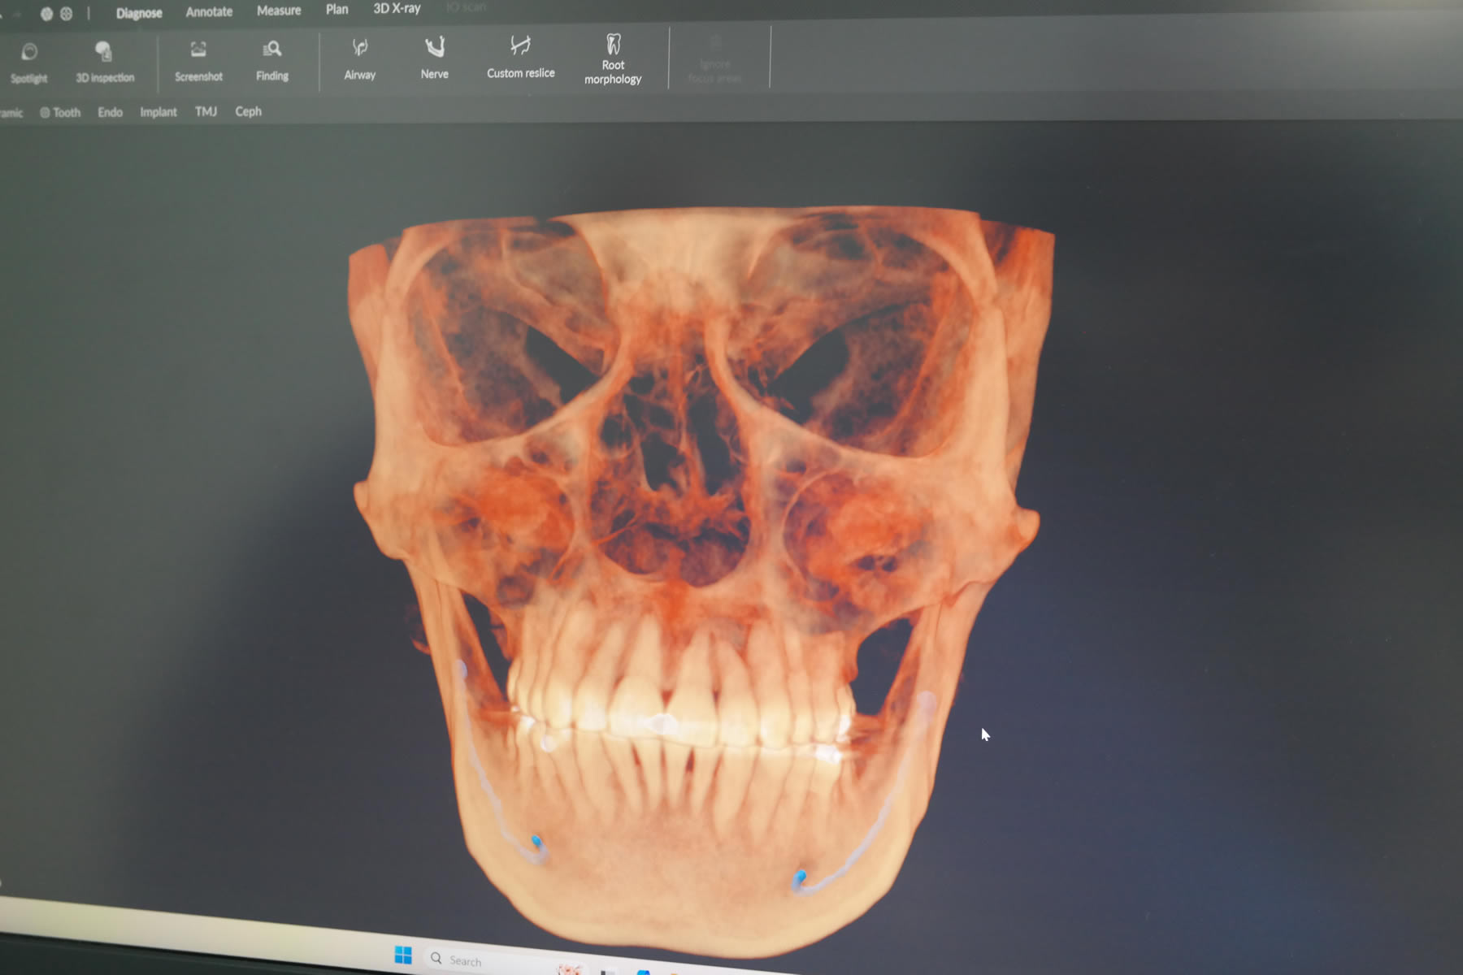Viewport: 1463px width, 975px height.
Task: Click the Windows taskbar Search box
Action: click(465, 960)
